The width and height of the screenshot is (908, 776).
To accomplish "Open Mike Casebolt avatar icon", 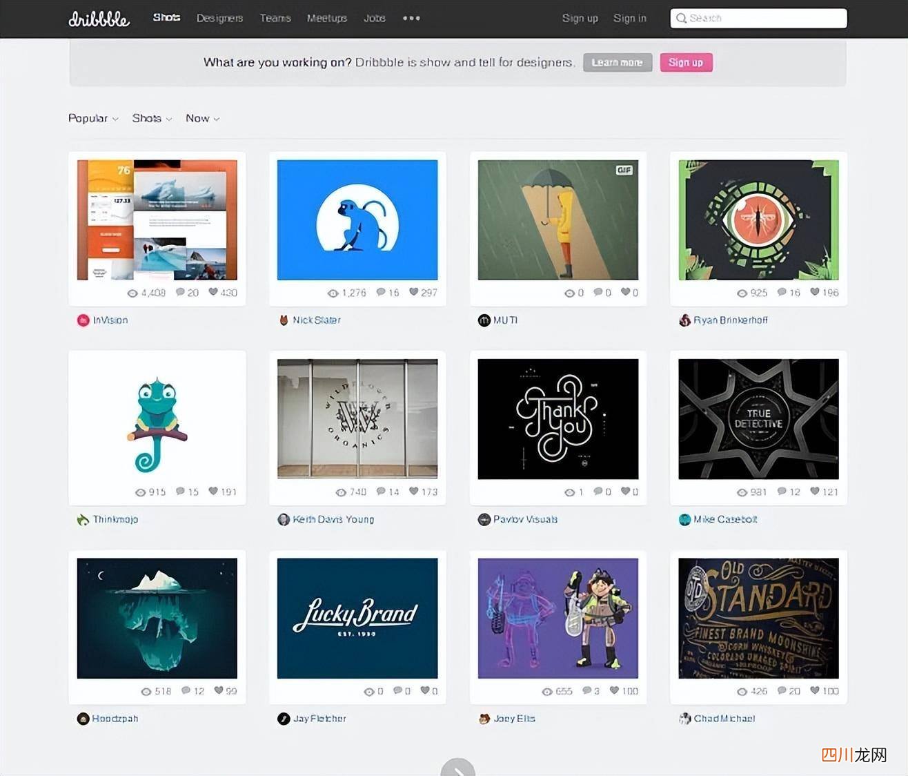I will [685, 520].
